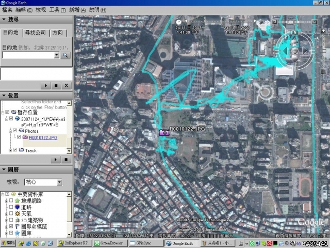Click left end icon of tilt slider
The height and width of the screenshot is (248, 330).
tap(274, 22)
